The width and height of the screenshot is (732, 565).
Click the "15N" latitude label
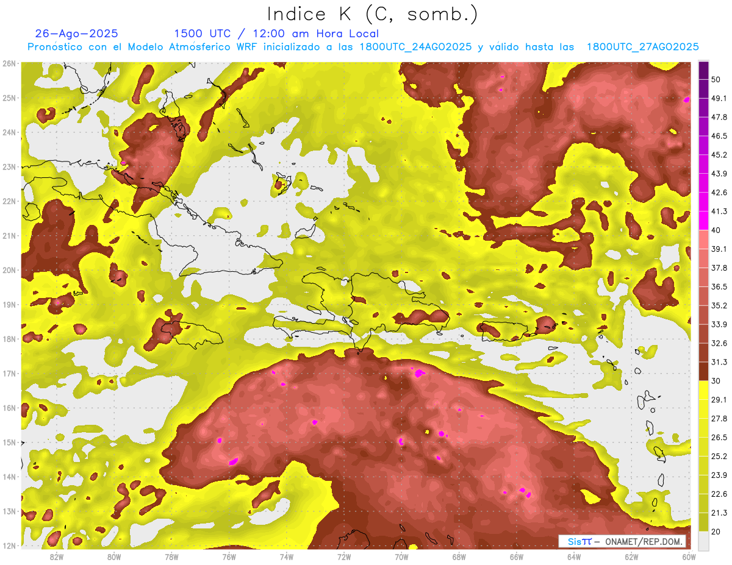(9, 442)
